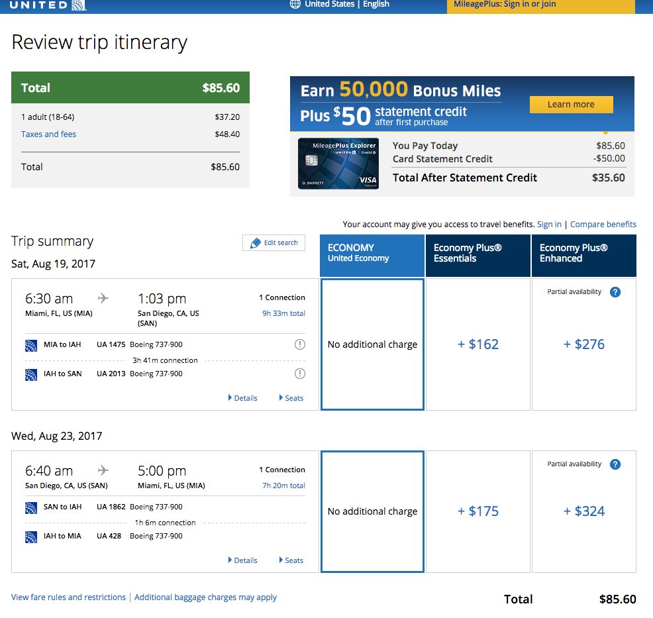Click the green Total $85.60 header
Image resolution: width=653 pixels, height=618 pixels.
tap(130, 87)
